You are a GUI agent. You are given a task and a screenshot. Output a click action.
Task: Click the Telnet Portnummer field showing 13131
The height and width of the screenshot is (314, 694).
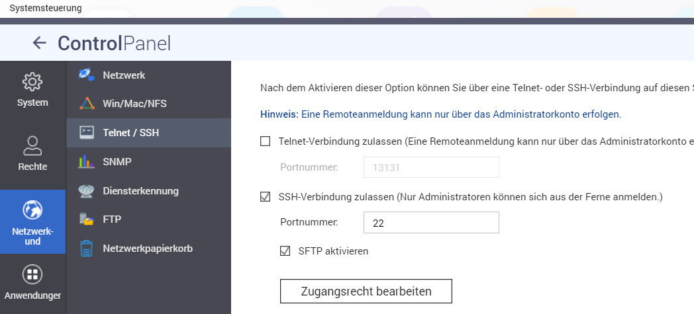pos(430,168)
